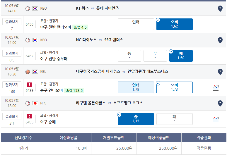Image resolution: width=227 pixels, height=155 pixels.
Task: Toggle 패 1.60 selection for game 6462
Action: (181, 56)
